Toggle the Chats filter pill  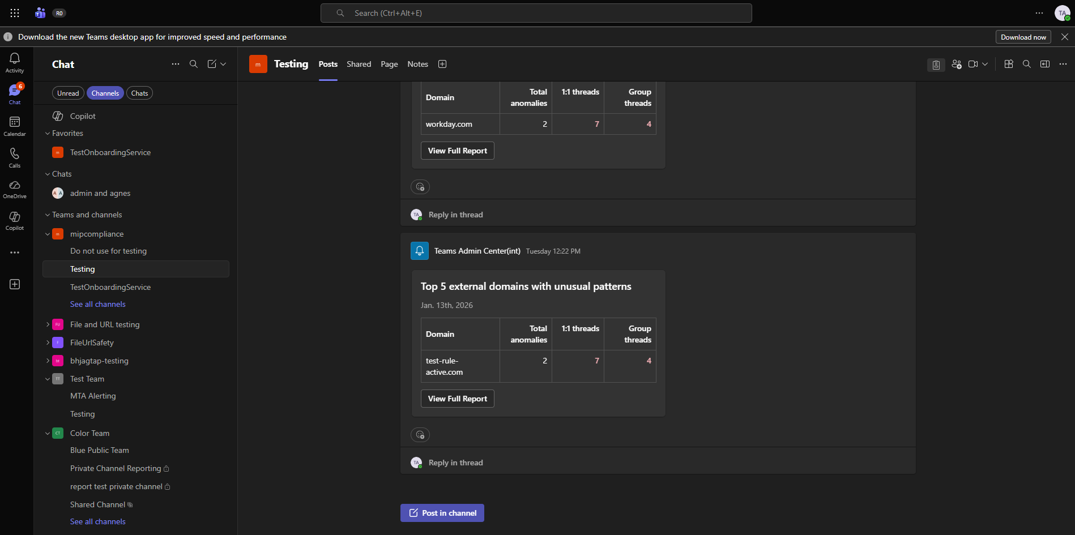(139, 93)
